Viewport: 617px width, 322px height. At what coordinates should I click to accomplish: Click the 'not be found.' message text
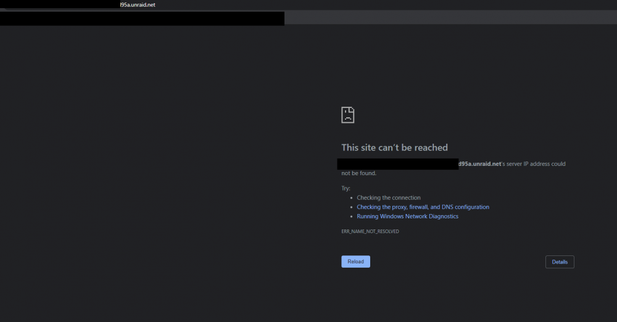(358, 173)
